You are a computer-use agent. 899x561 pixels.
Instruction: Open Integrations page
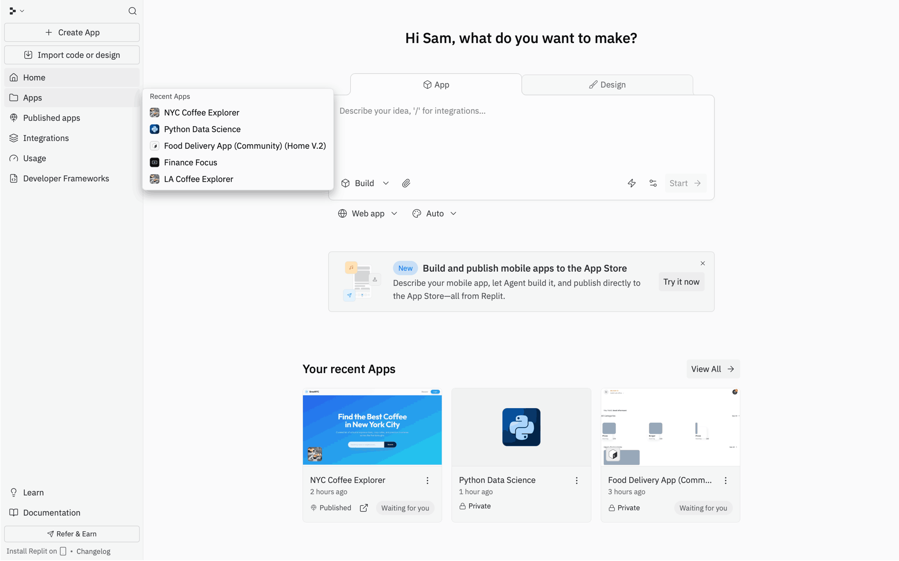point(72,138)
